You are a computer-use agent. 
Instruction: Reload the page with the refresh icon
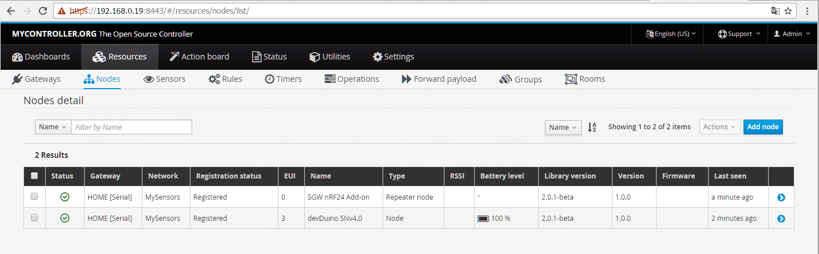coord(42,11)
